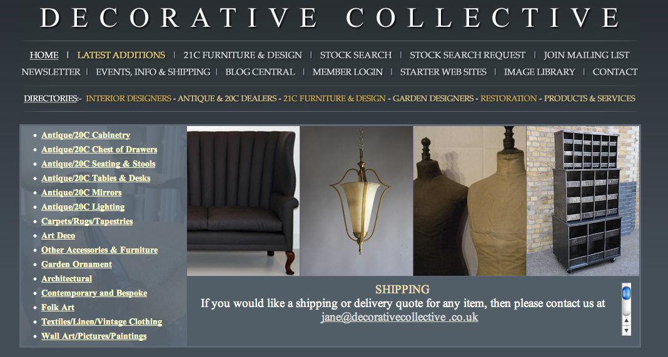668x357 pixels.
Task: Browse Antique/20C Cabinetry category
Action: point(86,135)
